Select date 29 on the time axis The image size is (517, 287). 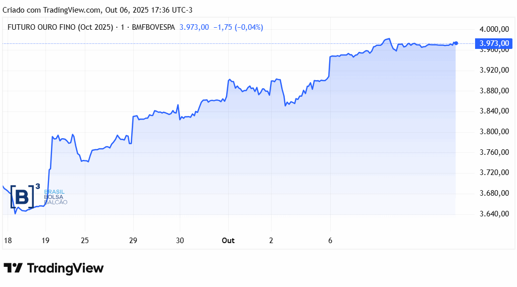(x=133, y=241)
